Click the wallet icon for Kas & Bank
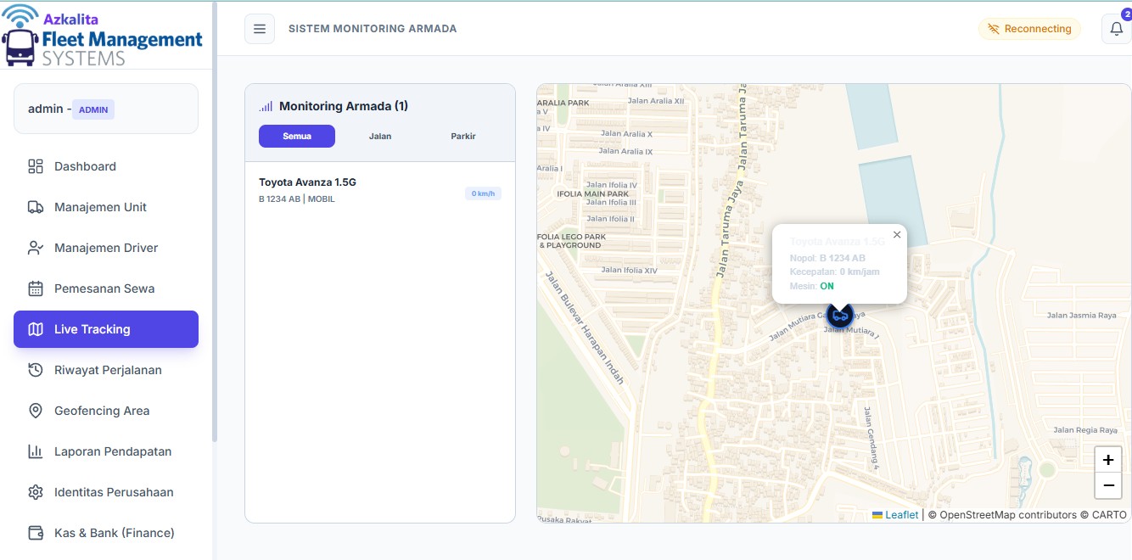 pyautogui.click(x=36, y=533)
